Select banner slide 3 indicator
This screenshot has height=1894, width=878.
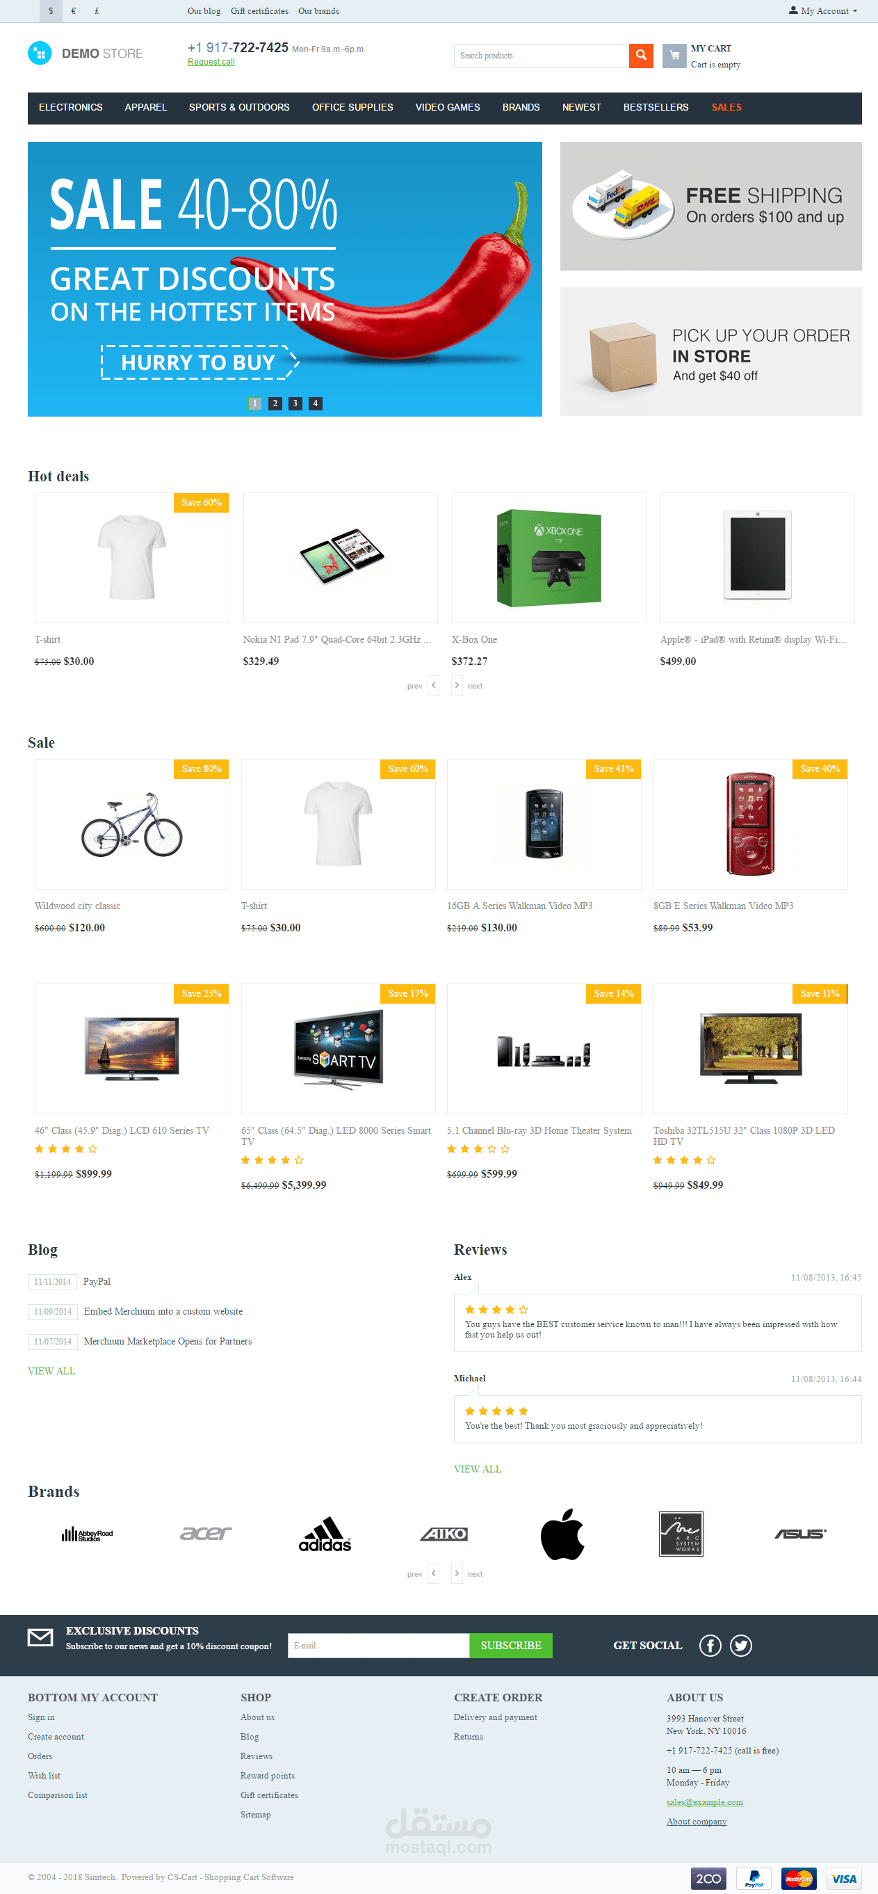[295, 403]
